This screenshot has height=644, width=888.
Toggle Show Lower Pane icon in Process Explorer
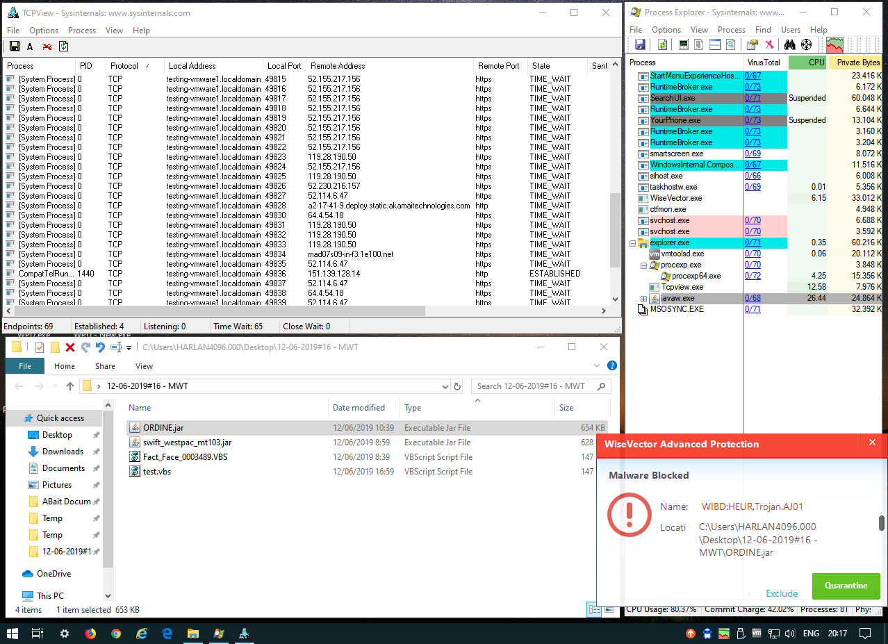tap(715, 44)
